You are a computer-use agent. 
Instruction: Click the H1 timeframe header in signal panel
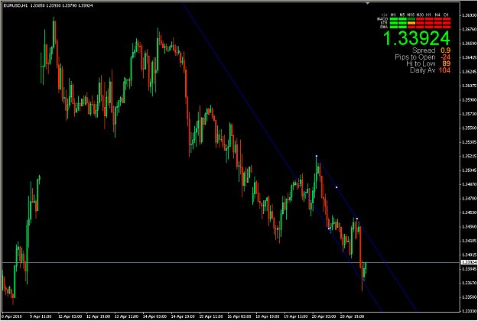point(428,15)
